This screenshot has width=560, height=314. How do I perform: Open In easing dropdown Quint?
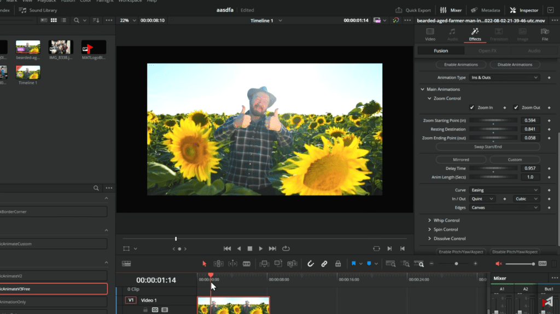(482, 199)
